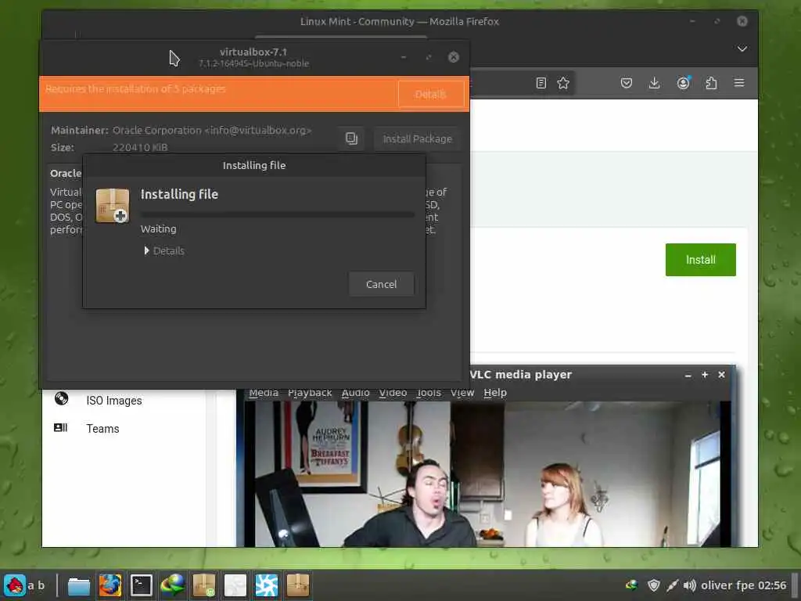Click the green Install button in Firefox

700,260
